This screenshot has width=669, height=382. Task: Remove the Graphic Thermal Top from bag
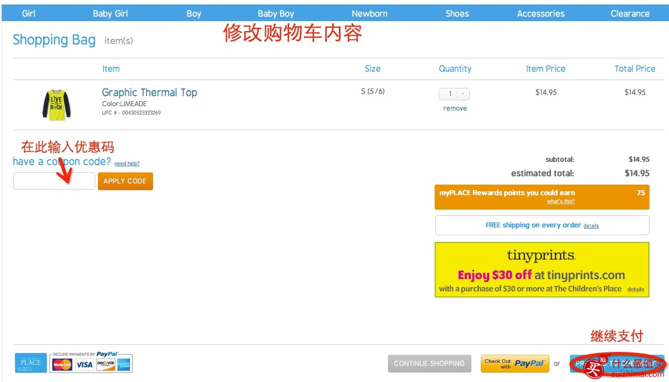pos(455,108)
